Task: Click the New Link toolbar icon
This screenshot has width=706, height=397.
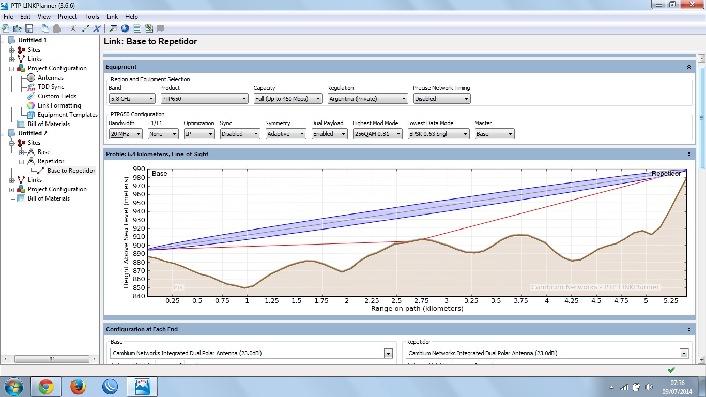Action: (x=85, y=29)
